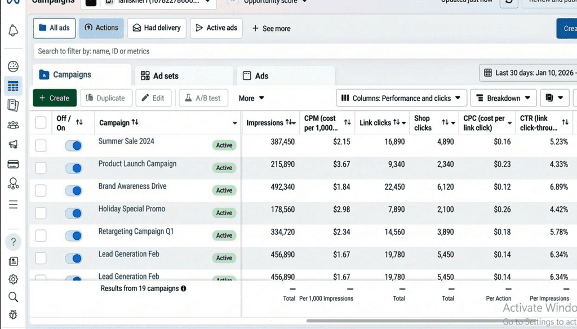Viewport: 577px width, 329px height.
Task: Toggle off the Summer Sale 2024 campaign
Action: [x=73, y=146]
